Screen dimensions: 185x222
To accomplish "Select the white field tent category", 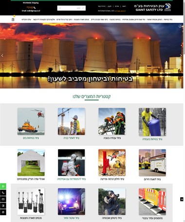I will (31, 163).
